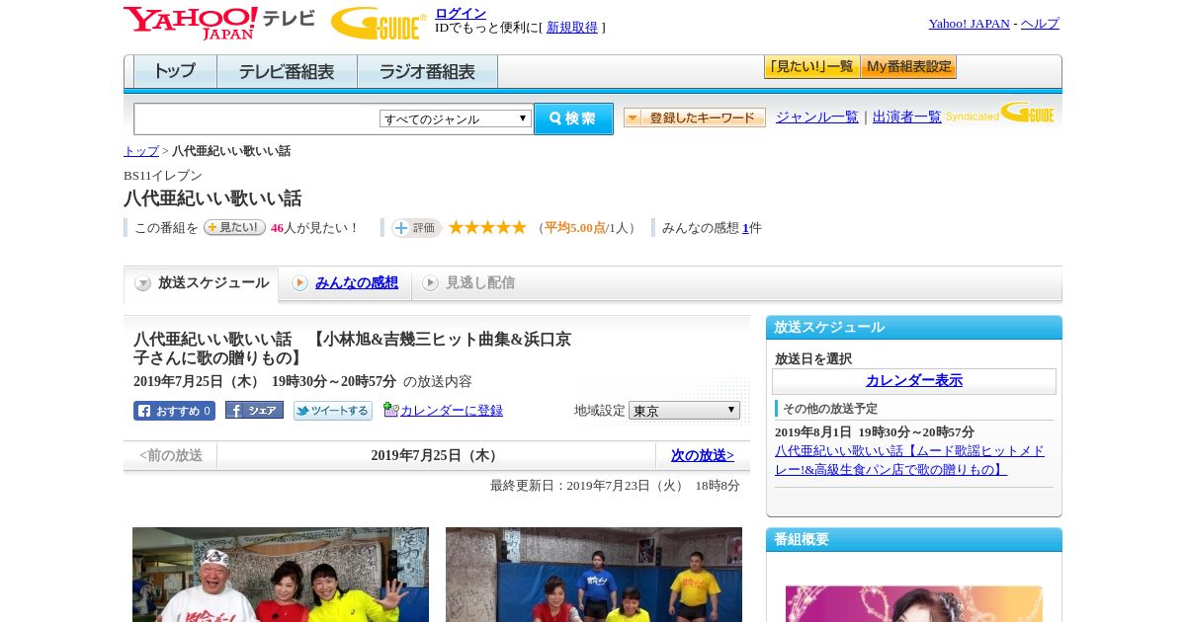Screen dimensions: 1186x622
Task: Click the Facebook シェア button
Action: click(x=254, y=410)
